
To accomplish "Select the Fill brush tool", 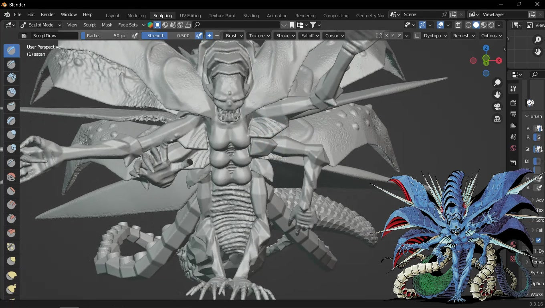I will coord(11,205).
